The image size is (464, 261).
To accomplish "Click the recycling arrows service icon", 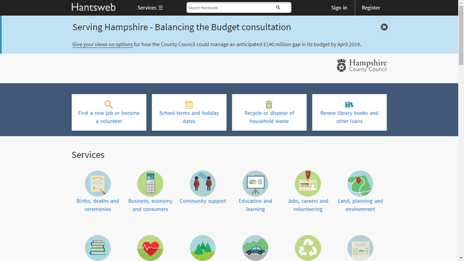I will tap(308, 248).
